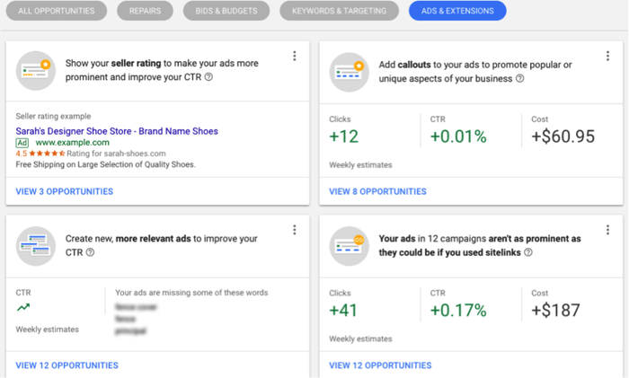Switch to the REPAIRS tab
Screen dimensions: 629x378
(145, 11)
